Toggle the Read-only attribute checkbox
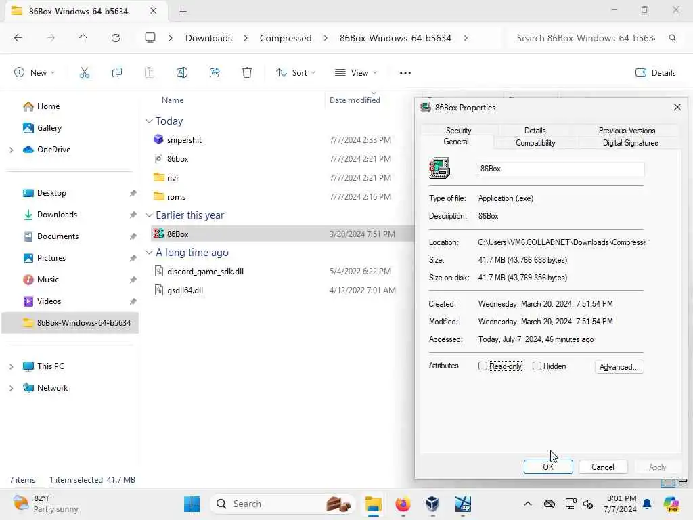This screenshot has width=693, height=520. point(483,366)
